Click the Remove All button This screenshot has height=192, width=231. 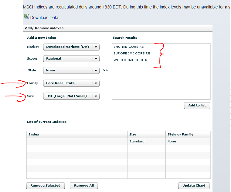(x=84, y=186)
